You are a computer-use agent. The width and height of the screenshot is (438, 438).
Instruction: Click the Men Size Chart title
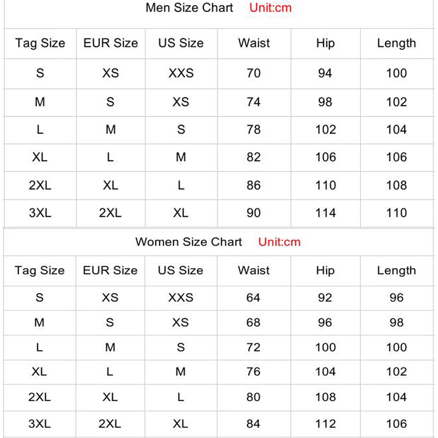pyautogui.click(x=189, y=7)
